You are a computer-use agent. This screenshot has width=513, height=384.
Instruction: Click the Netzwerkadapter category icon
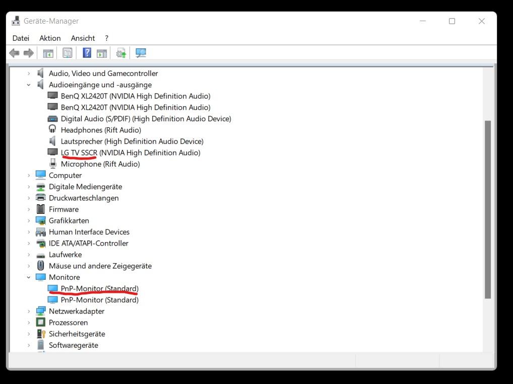coord(41,311)
